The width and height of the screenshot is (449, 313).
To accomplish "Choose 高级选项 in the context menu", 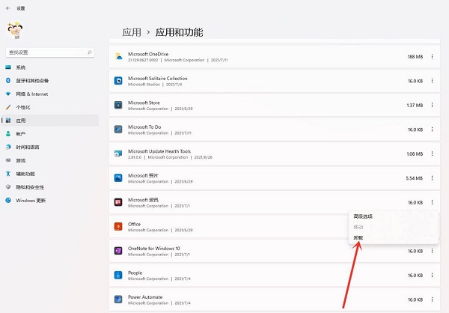I will click(363, 216).
